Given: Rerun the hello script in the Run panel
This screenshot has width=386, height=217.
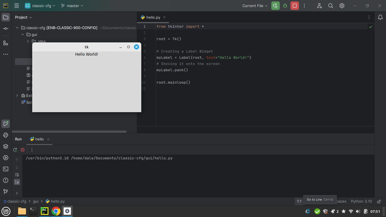Looking at the screenshot, I should 15,150.
